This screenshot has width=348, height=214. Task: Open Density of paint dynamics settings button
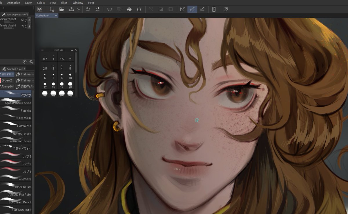(x=29, y=26)
